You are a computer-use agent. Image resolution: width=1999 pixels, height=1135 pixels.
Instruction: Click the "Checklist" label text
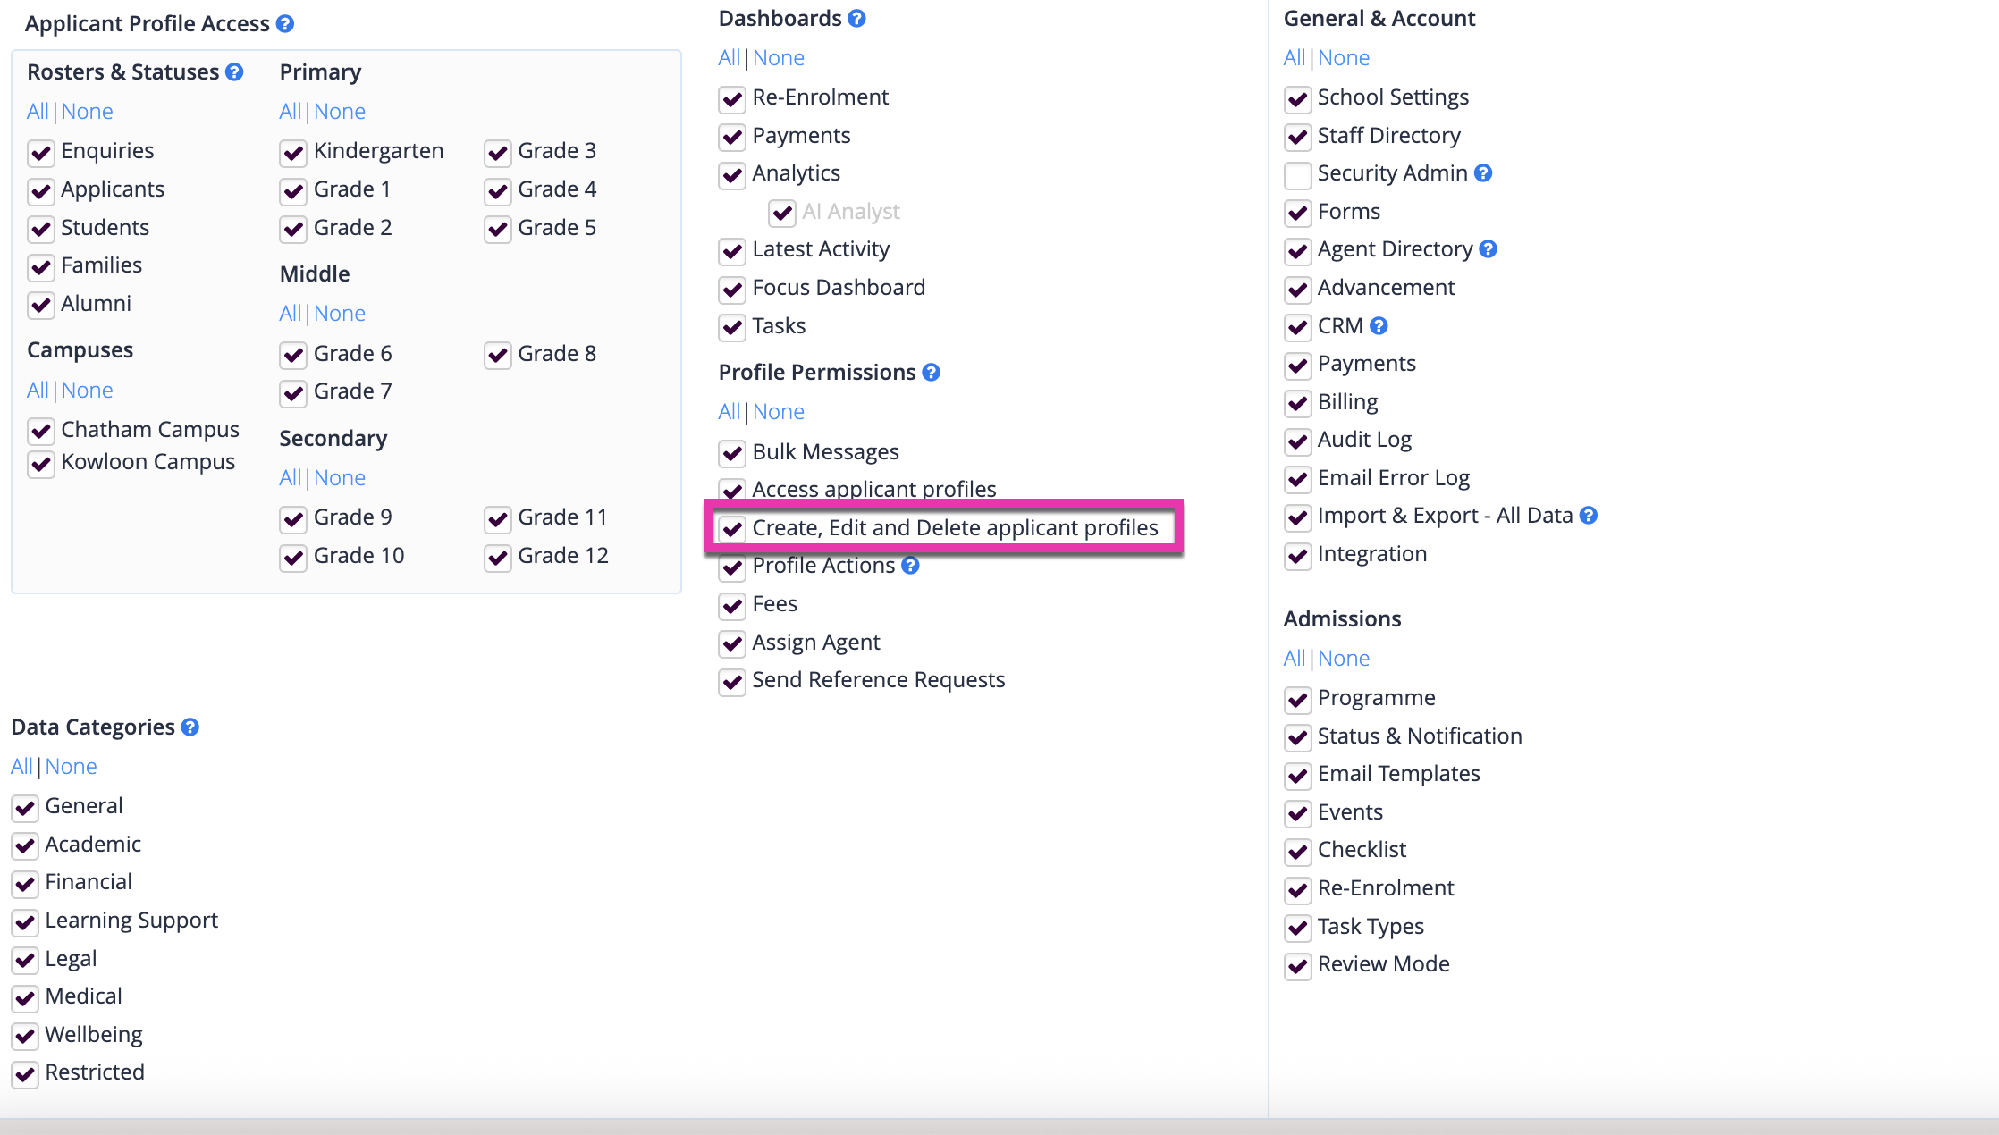click(x=1362, y=850)
